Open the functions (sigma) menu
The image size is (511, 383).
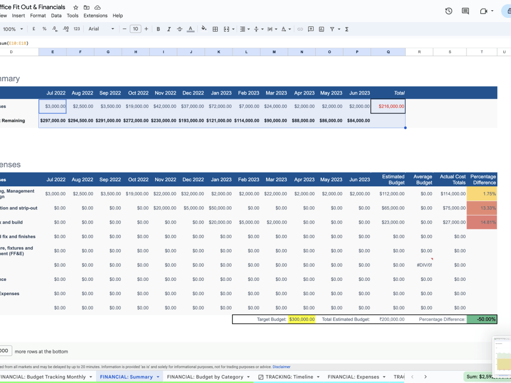(x=346, y=29)
